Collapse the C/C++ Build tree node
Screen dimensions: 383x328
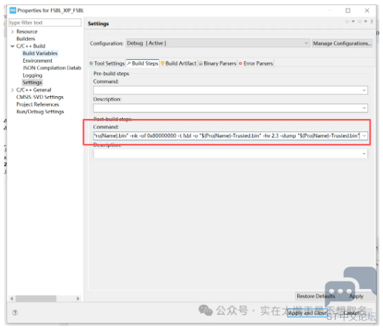[13, 46]
